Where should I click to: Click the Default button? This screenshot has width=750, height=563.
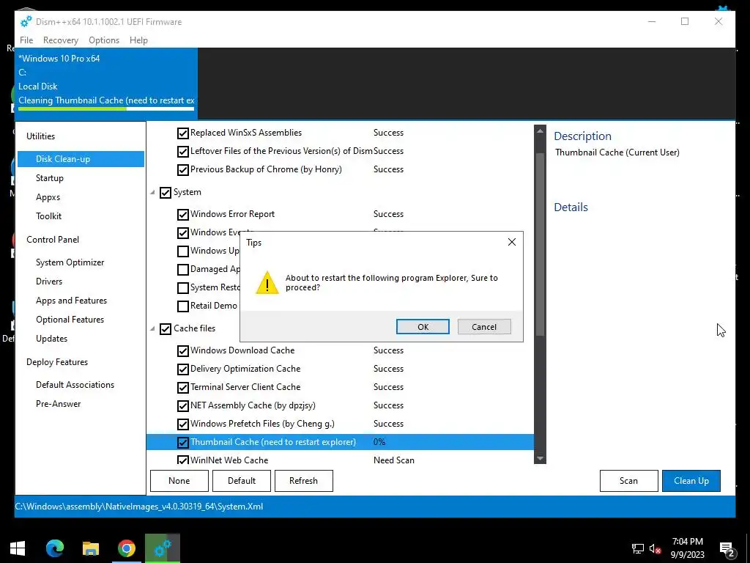242,481
